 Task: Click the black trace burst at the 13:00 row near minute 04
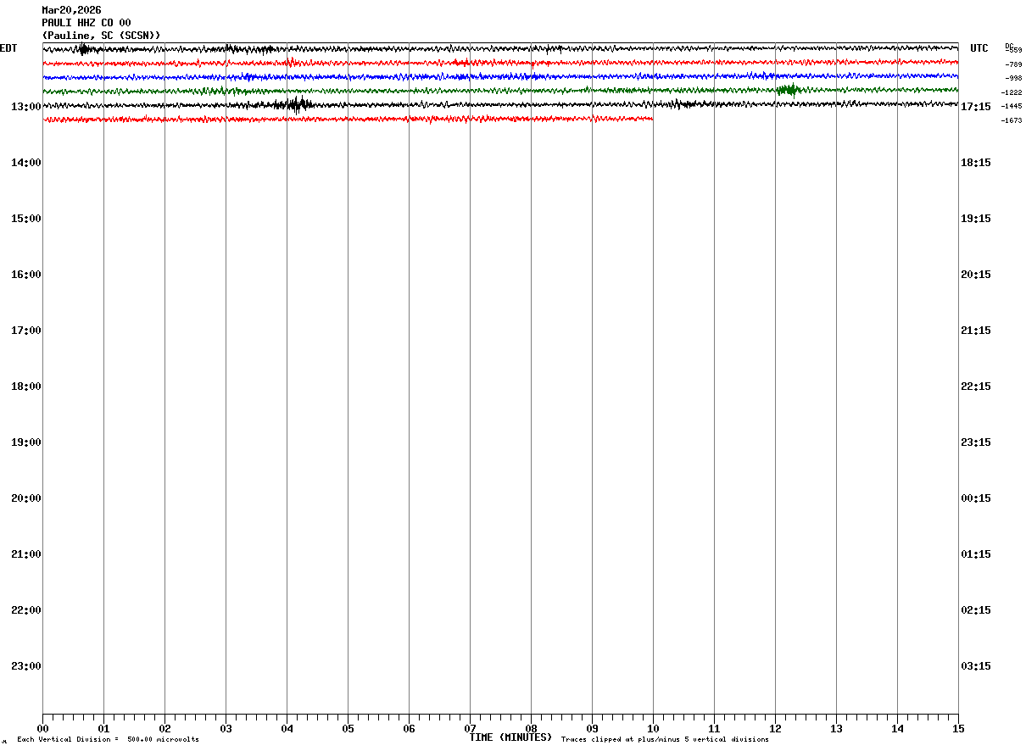coord(295,105)
